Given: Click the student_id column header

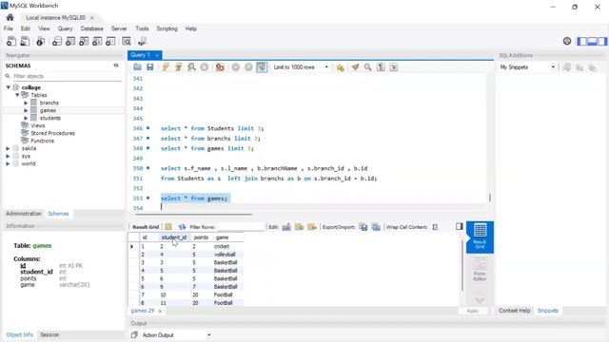Looking at the screenshot, I should tap(173, 237).
